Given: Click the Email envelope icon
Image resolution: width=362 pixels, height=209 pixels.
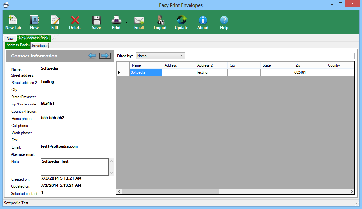Looking at the screenshot, I should pyautogui.click(x=139, y=21).
